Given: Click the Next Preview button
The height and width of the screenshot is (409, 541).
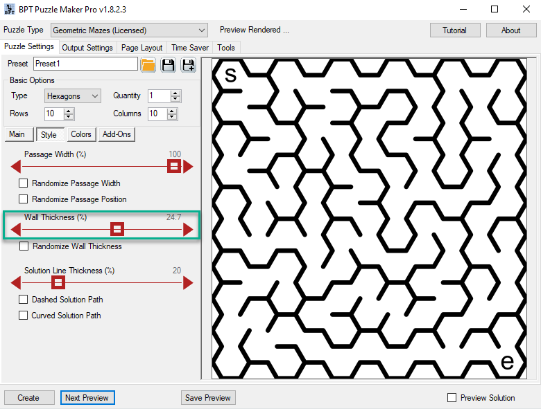Looking at the screenshot, I should (87, 398).
